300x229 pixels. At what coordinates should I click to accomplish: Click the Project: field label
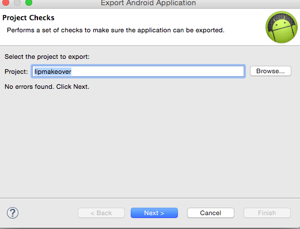[x=16, y=72]
